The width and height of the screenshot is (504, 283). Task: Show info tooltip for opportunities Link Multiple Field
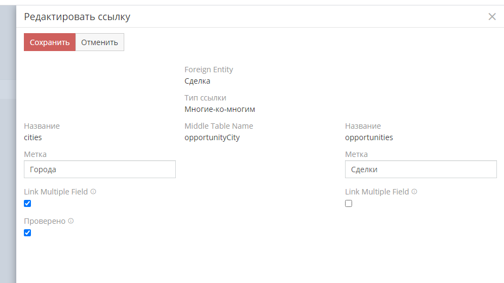[414, 192]
